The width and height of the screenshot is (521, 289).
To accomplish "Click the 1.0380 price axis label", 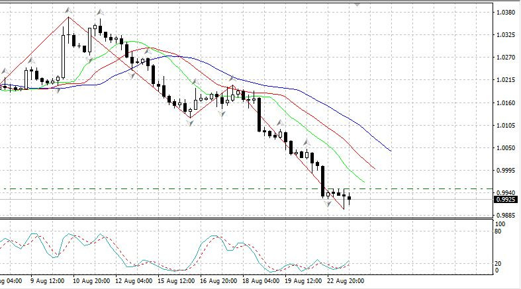I will (x=506, y=13).
